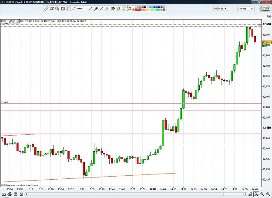Select the Fibonacci retracement levels tool
The image size is (272, 198).
click(124, 9)
